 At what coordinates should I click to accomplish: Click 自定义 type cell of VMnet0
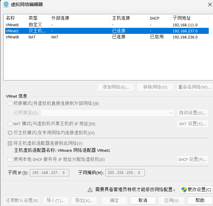coord(35,25)
